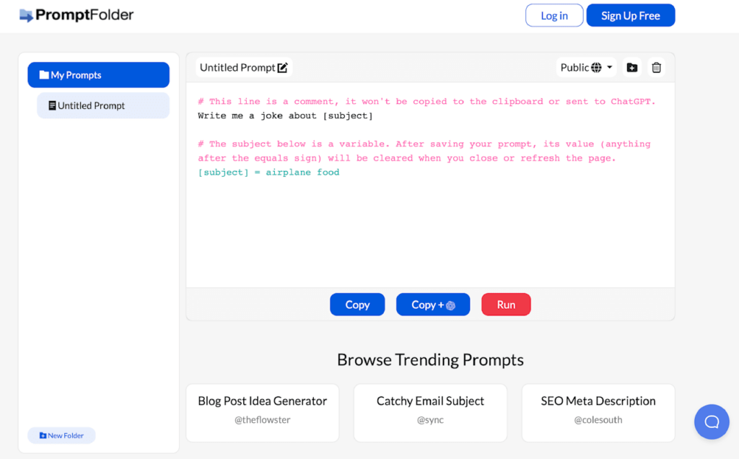Click the document icon beside Untitled Prompt in the sidebar
This screenshot has height=459, width=739.
pyautogui.click(x=52, y=105)
